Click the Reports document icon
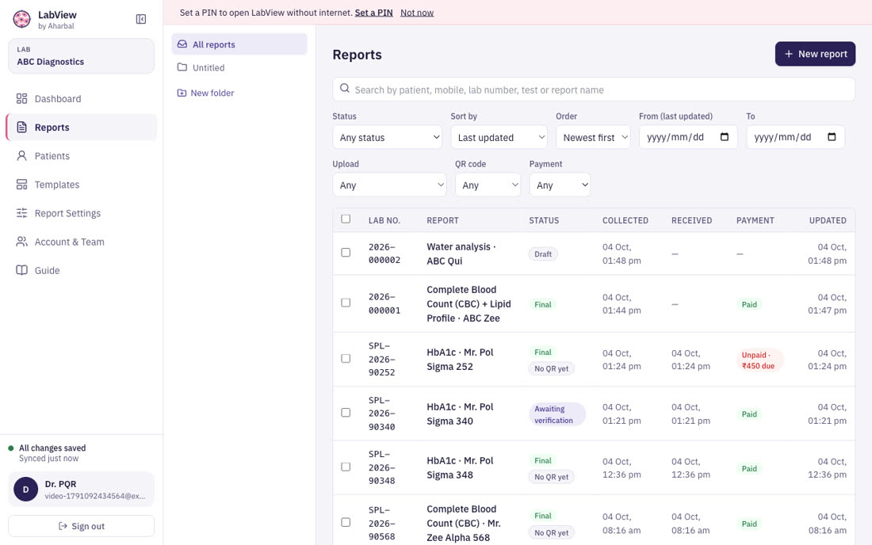 point(21,128)
